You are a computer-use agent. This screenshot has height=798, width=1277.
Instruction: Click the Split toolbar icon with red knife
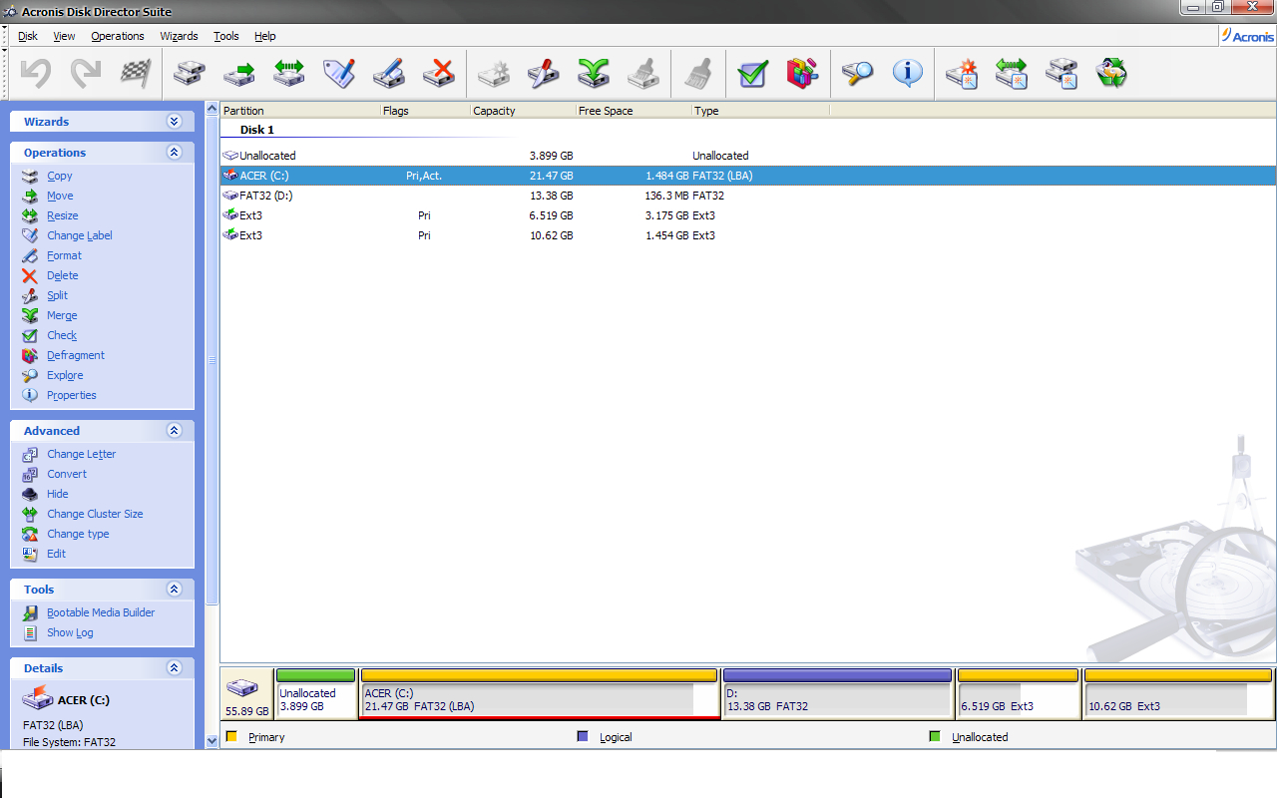point(544,73)
